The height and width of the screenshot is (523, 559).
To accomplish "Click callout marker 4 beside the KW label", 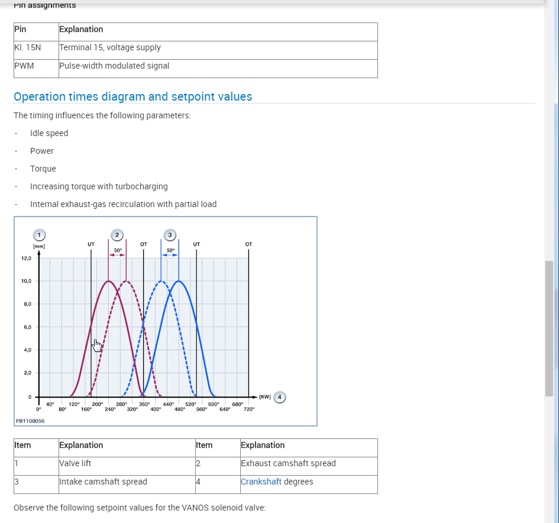I will coord(280,396).
